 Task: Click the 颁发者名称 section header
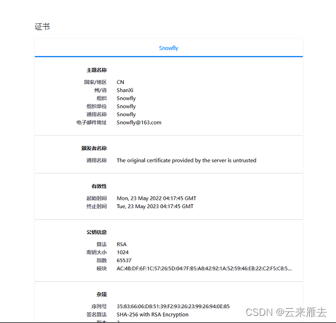pos(94,148)
